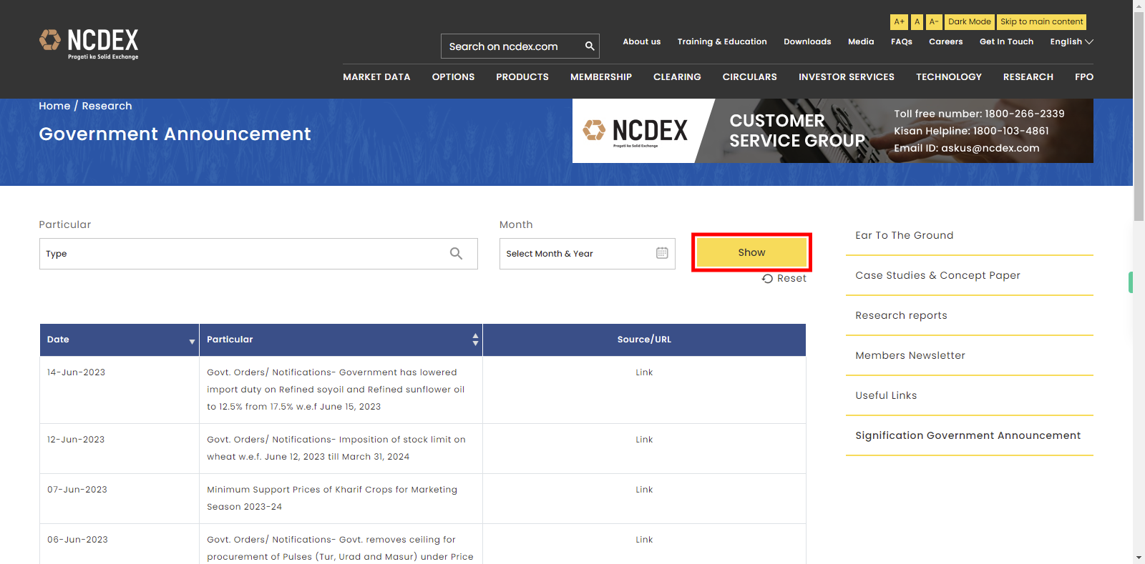Open Training & Education link
This screenshot has width=1145, height=564.
pos(722,41)
